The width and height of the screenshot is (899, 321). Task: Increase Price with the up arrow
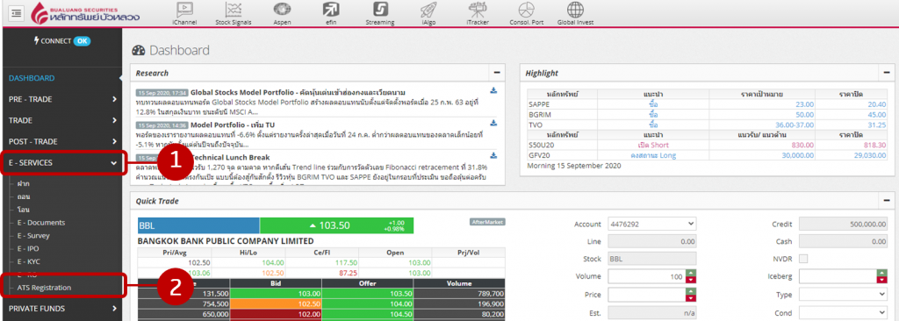pyautogui.click(x=691, y=291)
